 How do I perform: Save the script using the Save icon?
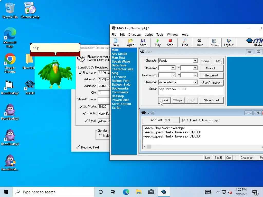click(143, 43)
